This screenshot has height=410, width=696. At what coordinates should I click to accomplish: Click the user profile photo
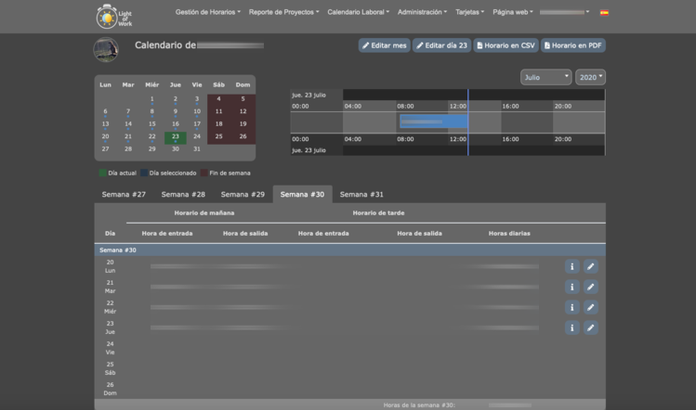[x=106, y=49]
